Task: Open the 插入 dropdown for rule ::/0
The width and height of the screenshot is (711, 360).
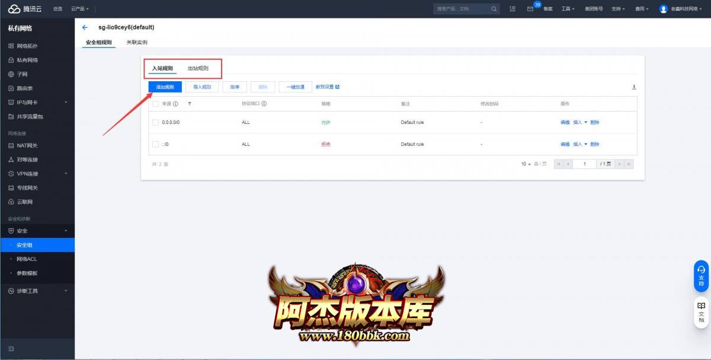Action: pyautogui.click(x=580, y=144)
